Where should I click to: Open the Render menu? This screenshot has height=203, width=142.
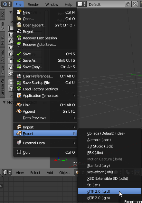point(33,5)
